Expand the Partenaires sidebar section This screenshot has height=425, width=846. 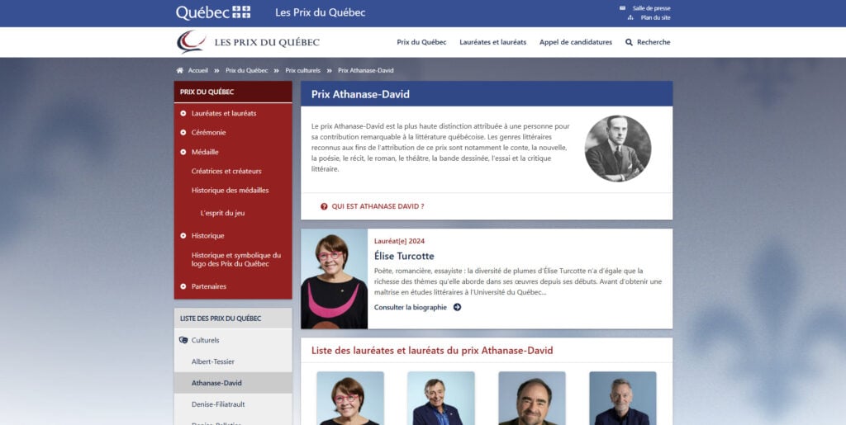[183, 286]
